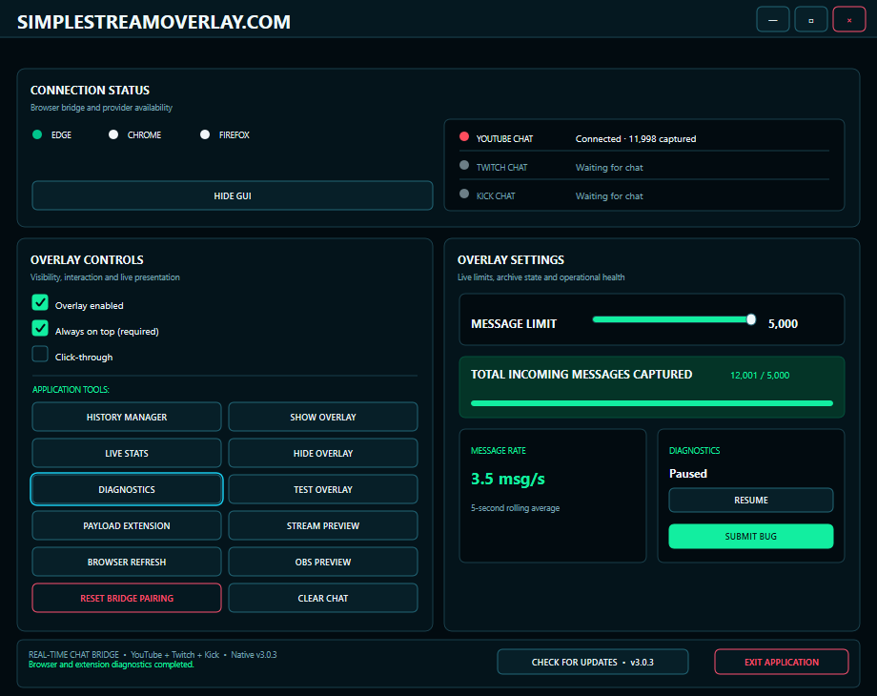Click the 'Native v3.0.3' footer text

point(254,655)
